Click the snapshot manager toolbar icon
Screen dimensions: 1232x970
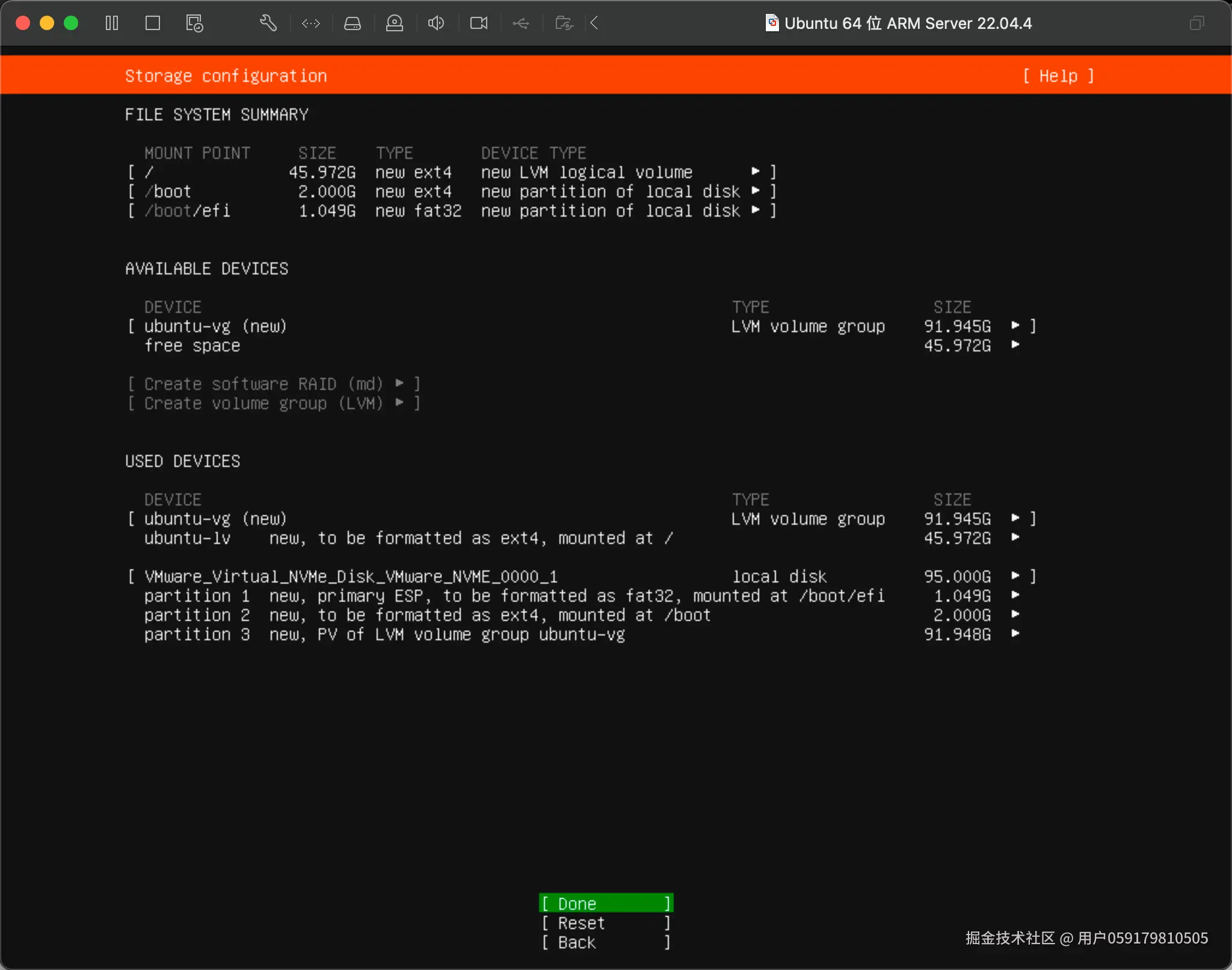pos(194,23)
